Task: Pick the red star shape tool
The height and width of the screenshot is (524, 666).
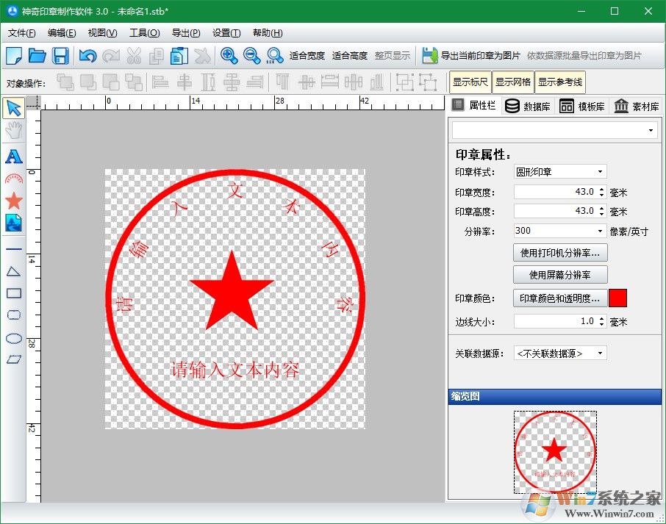Action: pyautogui.click(x=13, y=201)
